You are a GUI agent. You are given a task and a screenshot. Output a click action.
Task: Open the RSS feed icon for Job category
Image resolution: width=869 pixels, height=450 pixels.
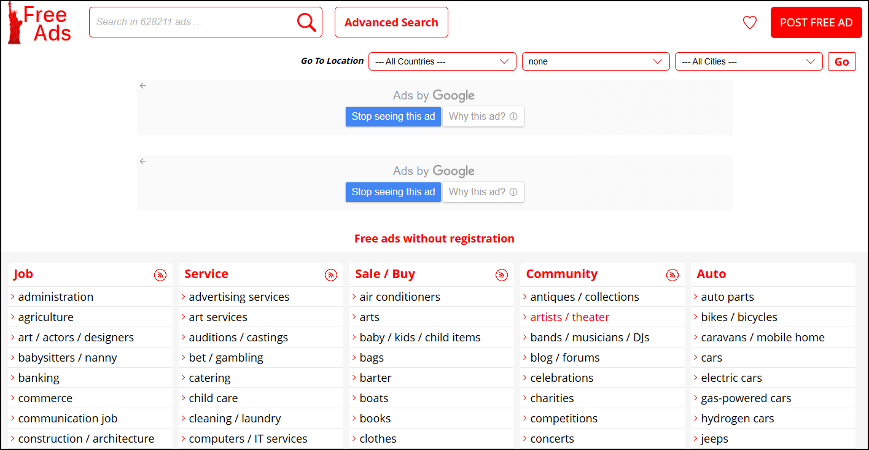[x=160, y=275]
